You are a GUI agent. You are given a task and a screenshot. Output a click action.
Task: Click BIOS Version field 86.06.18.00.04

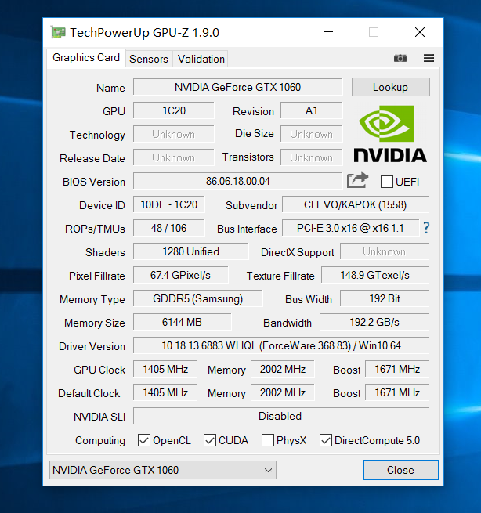click(238, 181)
